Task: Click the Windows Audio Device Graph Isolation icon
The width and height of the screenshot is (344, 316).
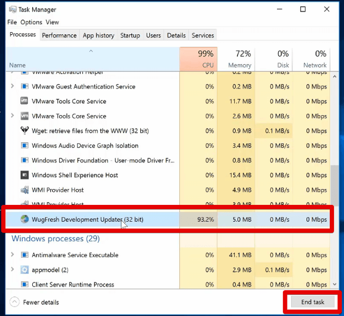Action: 25,145
